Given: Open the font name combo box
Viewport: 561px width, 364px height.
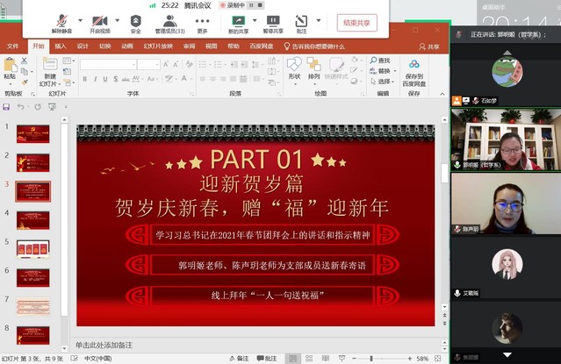Looking at the screenshot, I should coord(109,64).
